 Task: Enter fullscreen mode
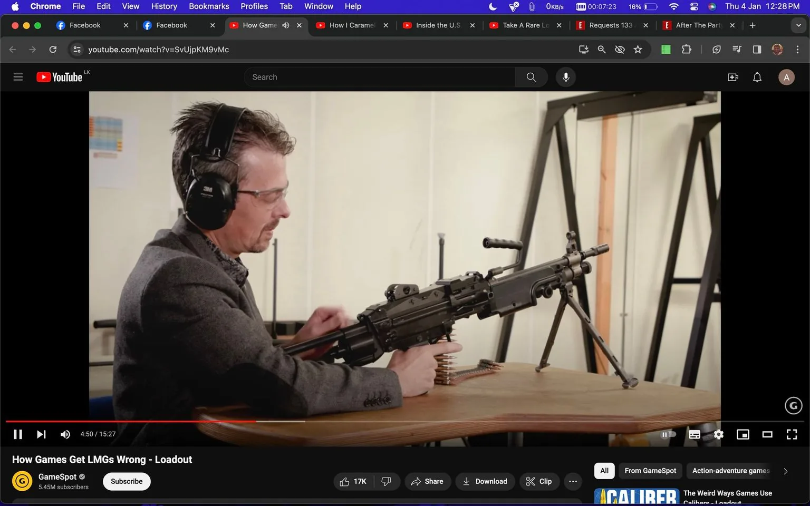tap(792, 434)
